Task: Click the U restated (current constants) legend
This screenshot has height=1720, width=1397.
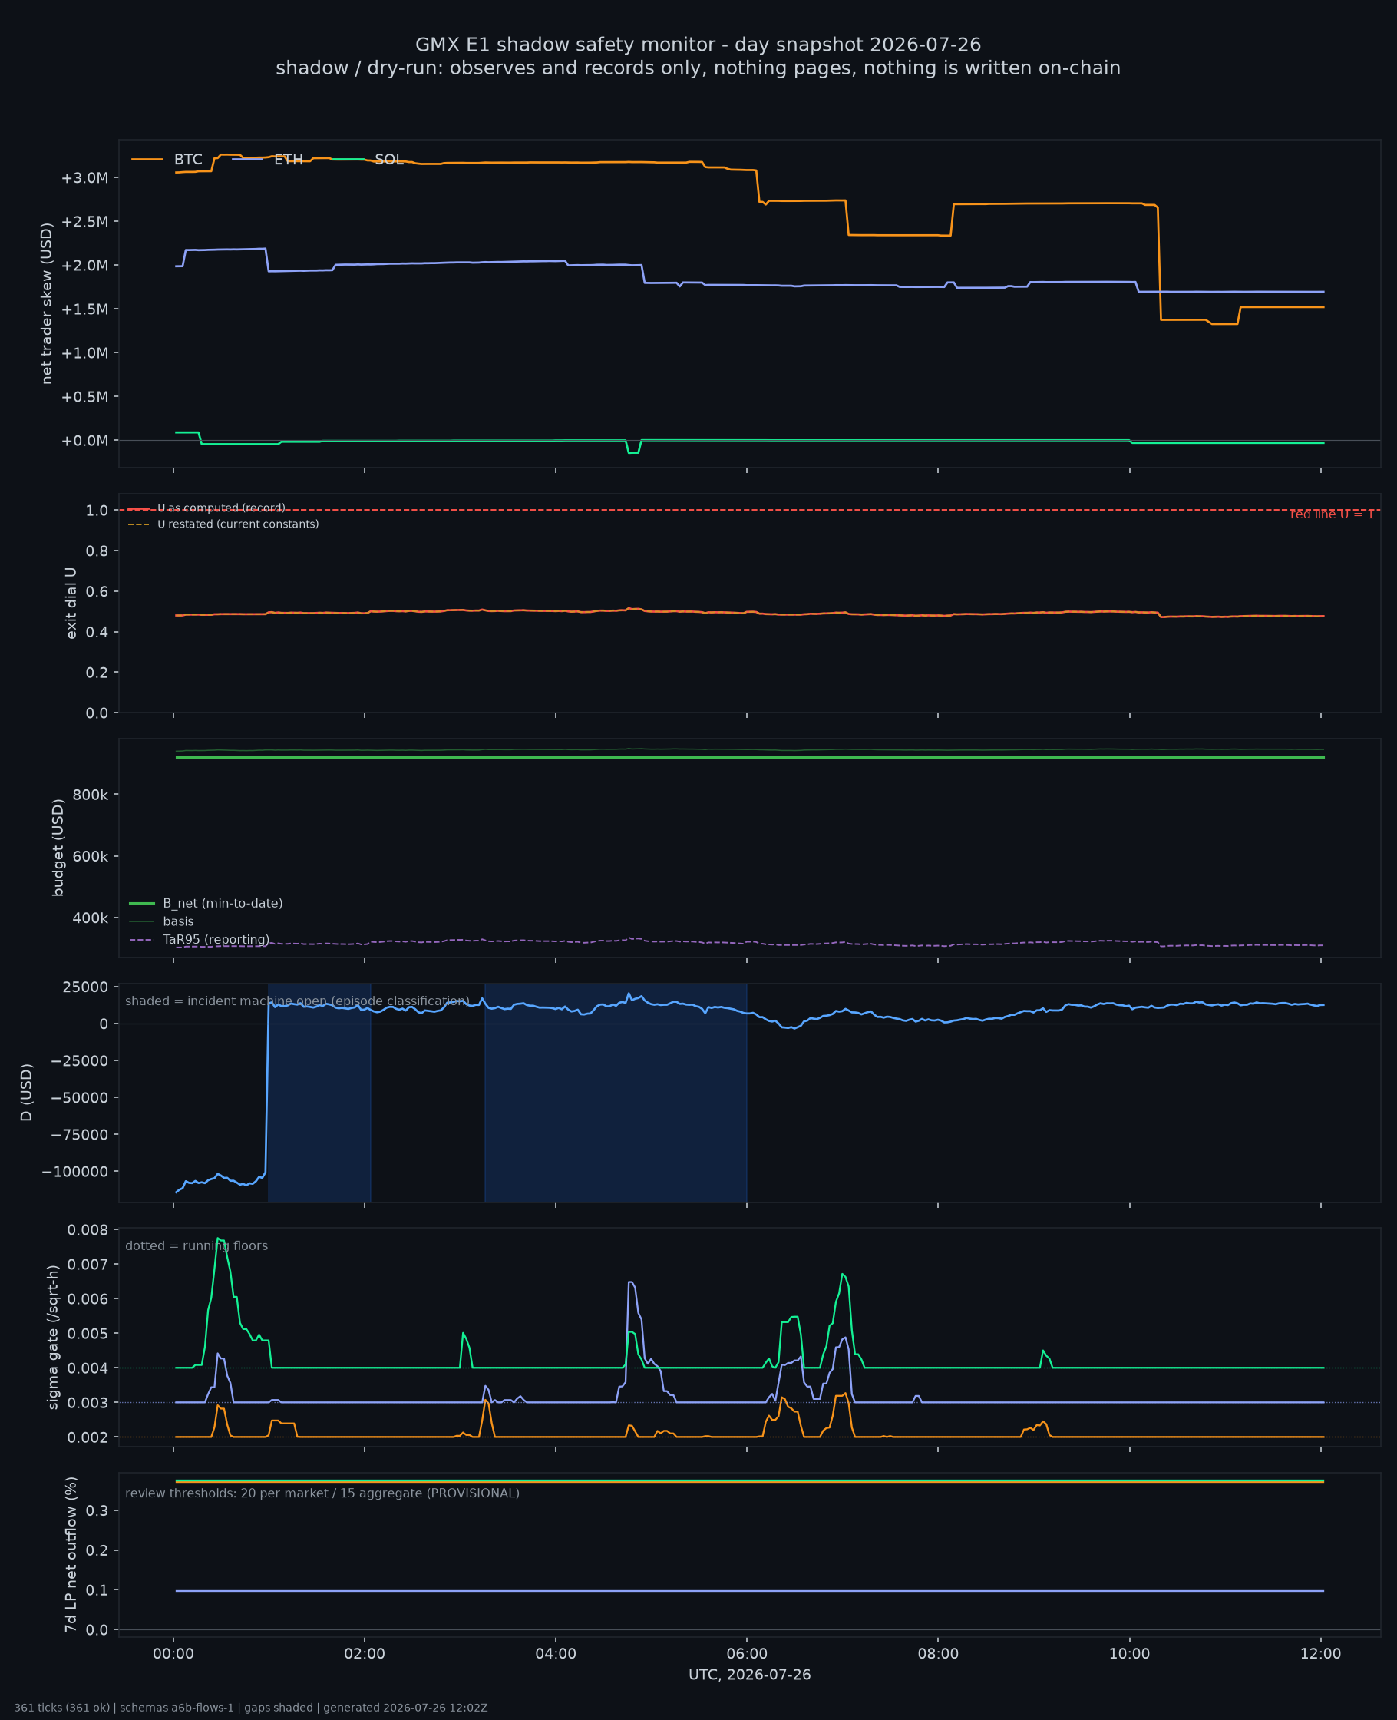Action: [x=223, y=524]
